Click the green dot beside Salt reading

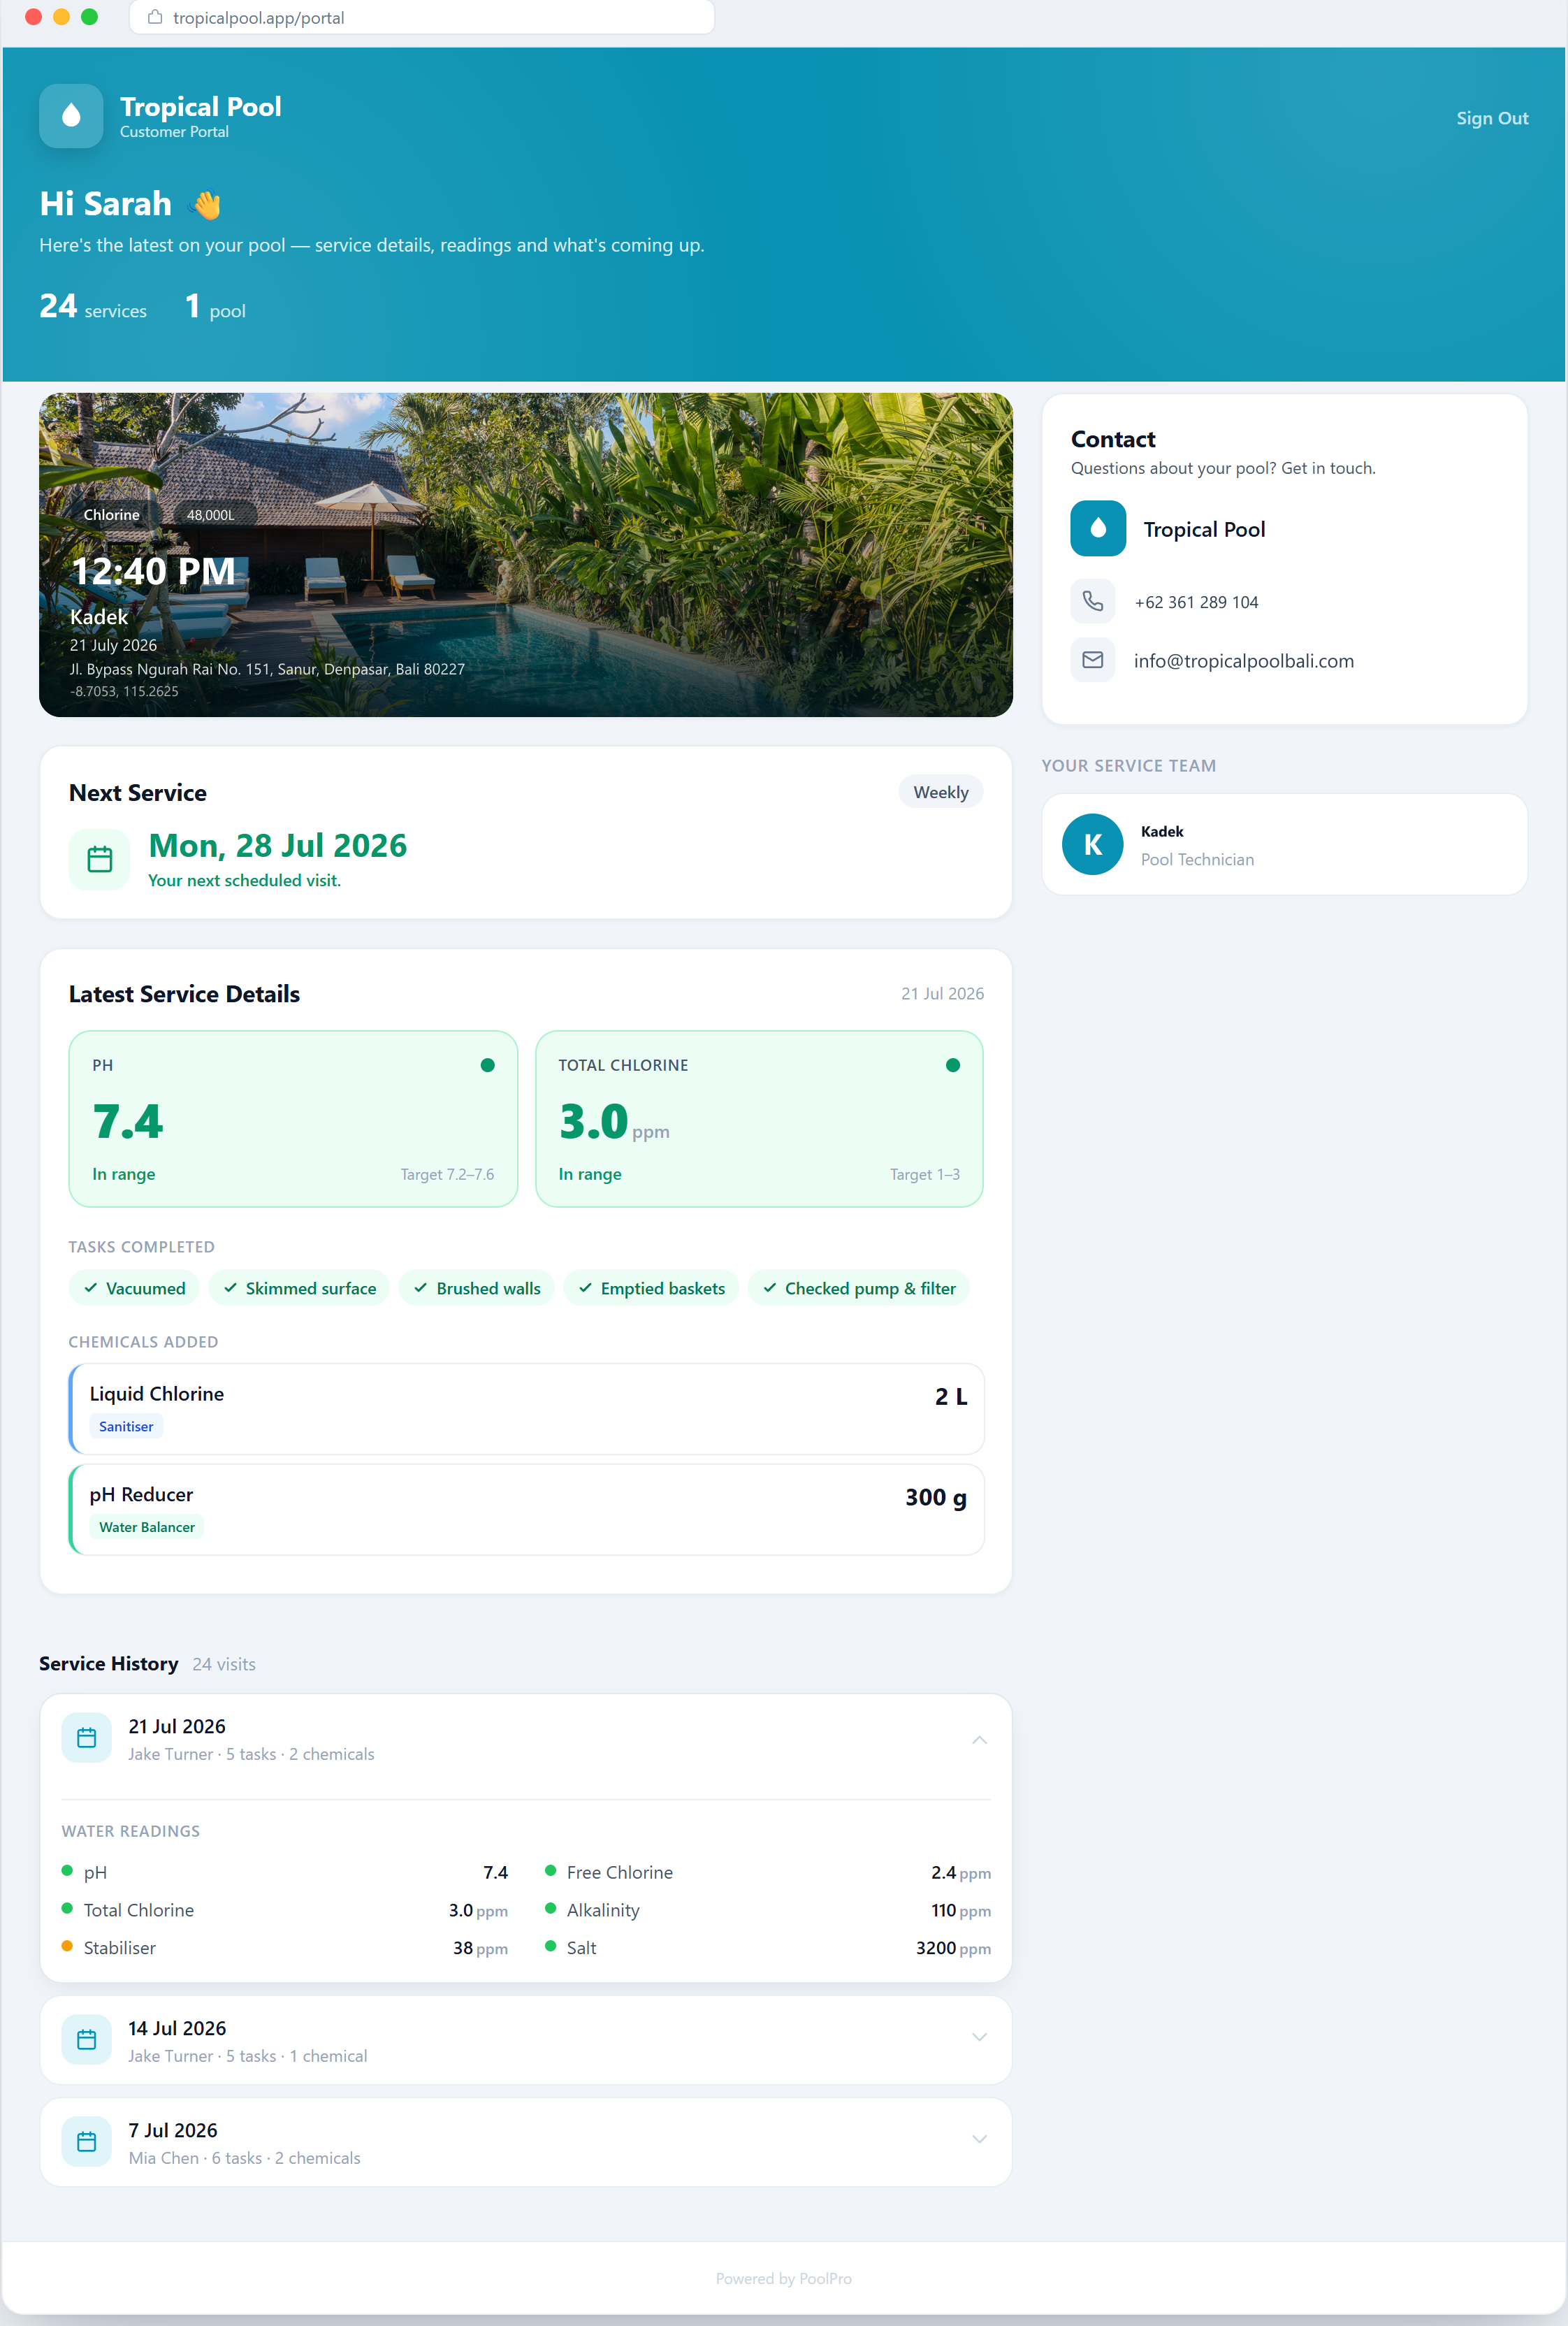coord(550,1946)
